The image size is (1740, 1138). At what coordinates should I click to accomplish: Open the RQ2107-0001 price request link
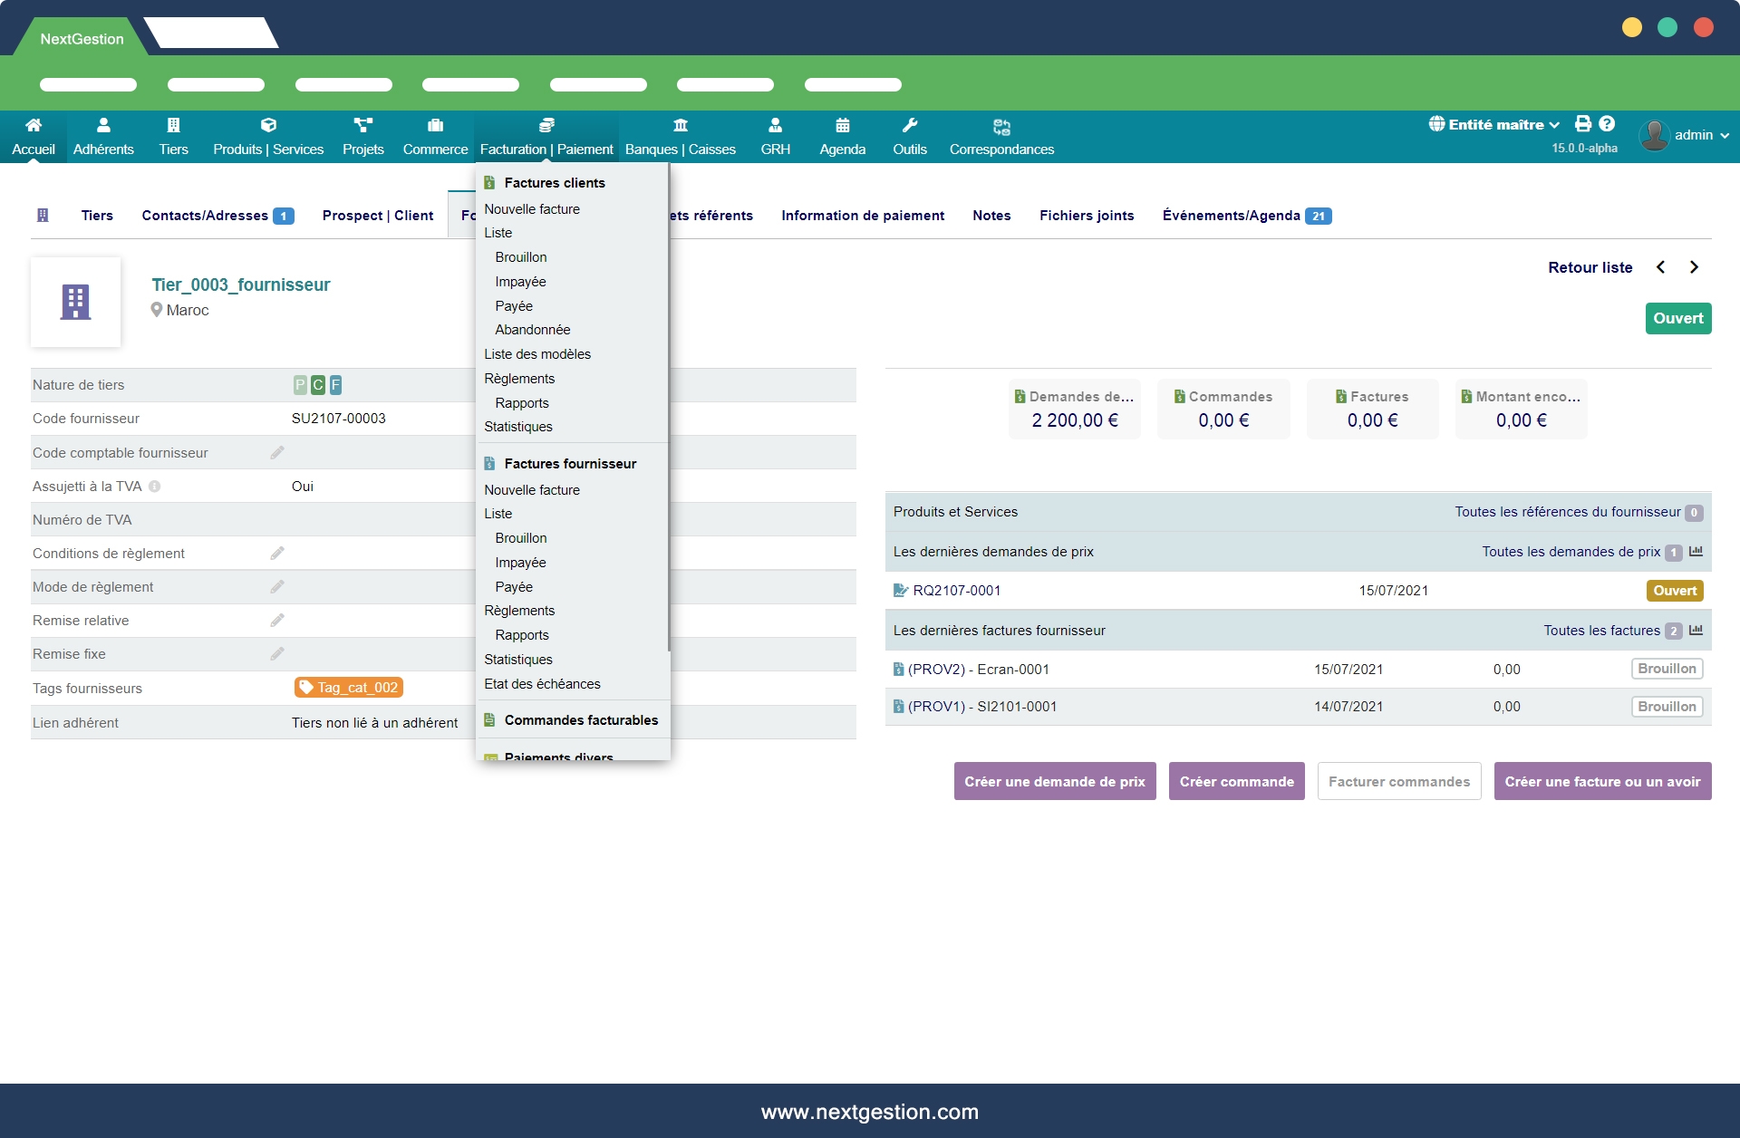[956, 591]
